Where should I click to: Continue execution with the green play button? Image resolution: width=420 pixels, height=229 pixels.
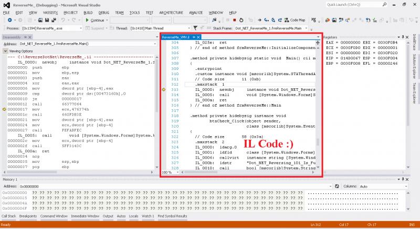pyautogui.click(x=87, y=20)
